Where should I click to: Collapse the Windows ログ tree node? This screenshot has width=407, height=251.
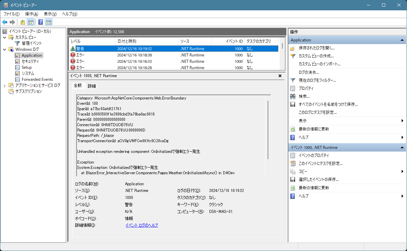pos(5,49)
